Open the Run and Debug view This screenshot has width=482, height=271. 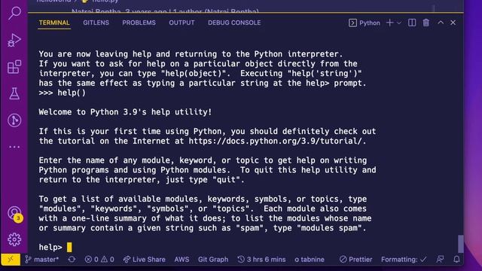coord(14,40)
